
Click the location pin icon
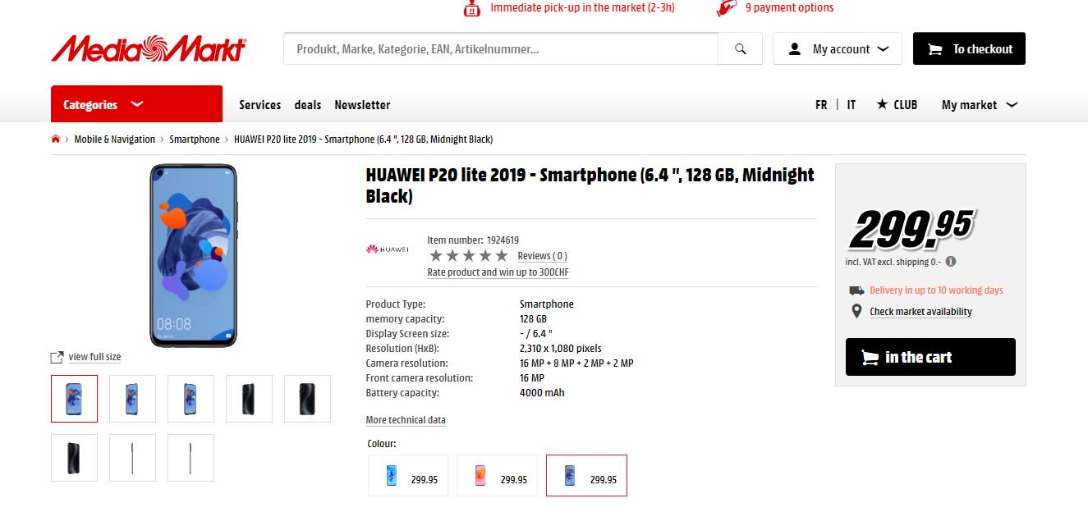pyautogui.click(x=856, y=312)
